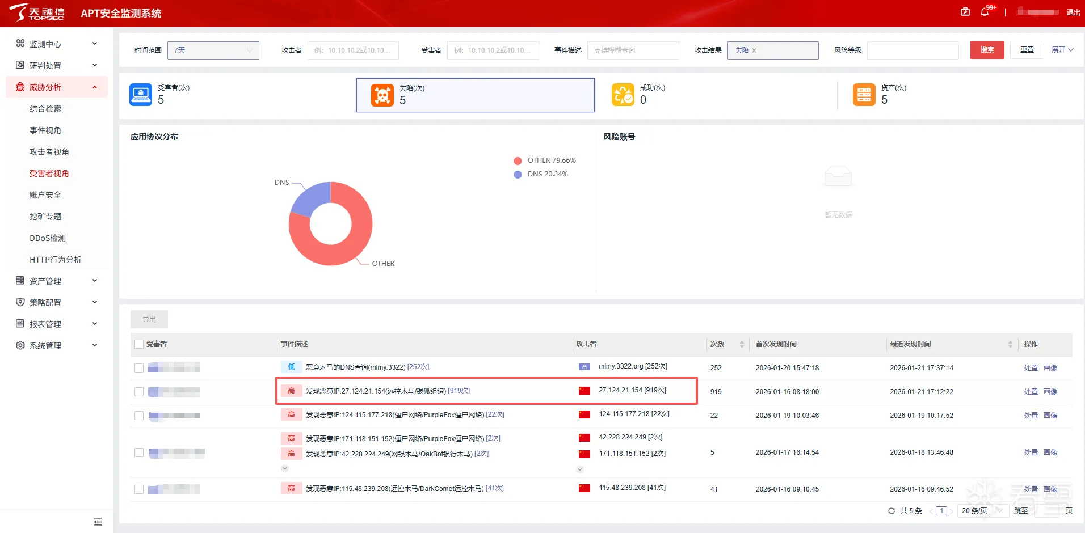Image resolution: width=1085 pixels, height=533 pixels.
Task: Click the China flag for 42.228.224.249
Action: 584,438
